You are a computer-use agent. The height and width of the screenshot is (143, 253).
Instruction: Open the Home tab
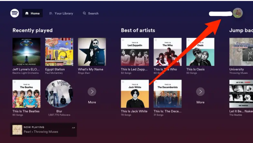tap(33, 13)
